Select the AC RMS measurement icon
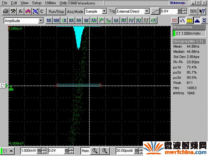 (146, 21)
